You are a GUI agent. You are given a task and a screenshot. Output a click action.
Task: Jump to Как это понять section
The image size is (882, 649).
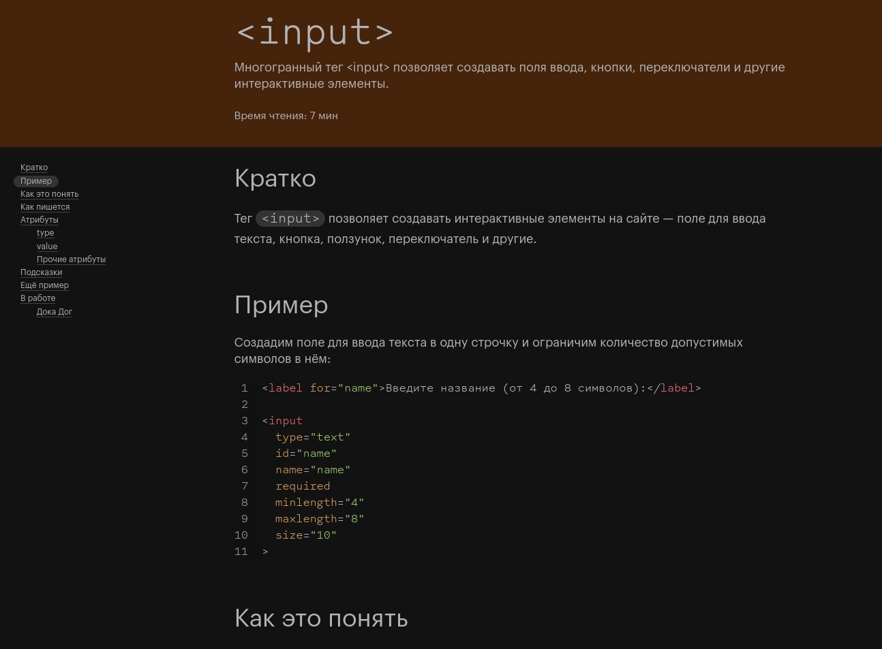coord(49,194)
